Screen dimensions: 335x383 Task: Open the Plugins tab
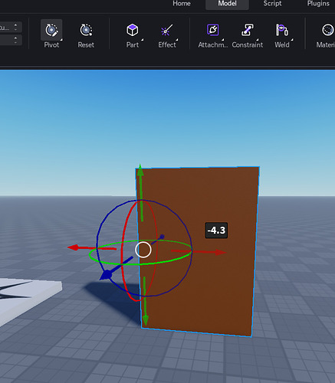click(318, 4)
